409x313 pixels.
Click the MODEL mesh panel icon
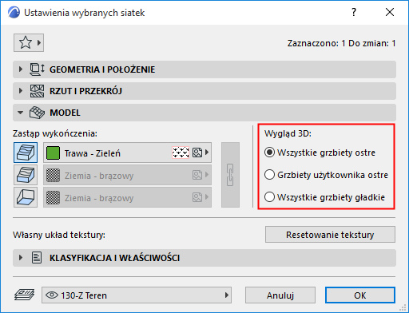tap(37, 113)
